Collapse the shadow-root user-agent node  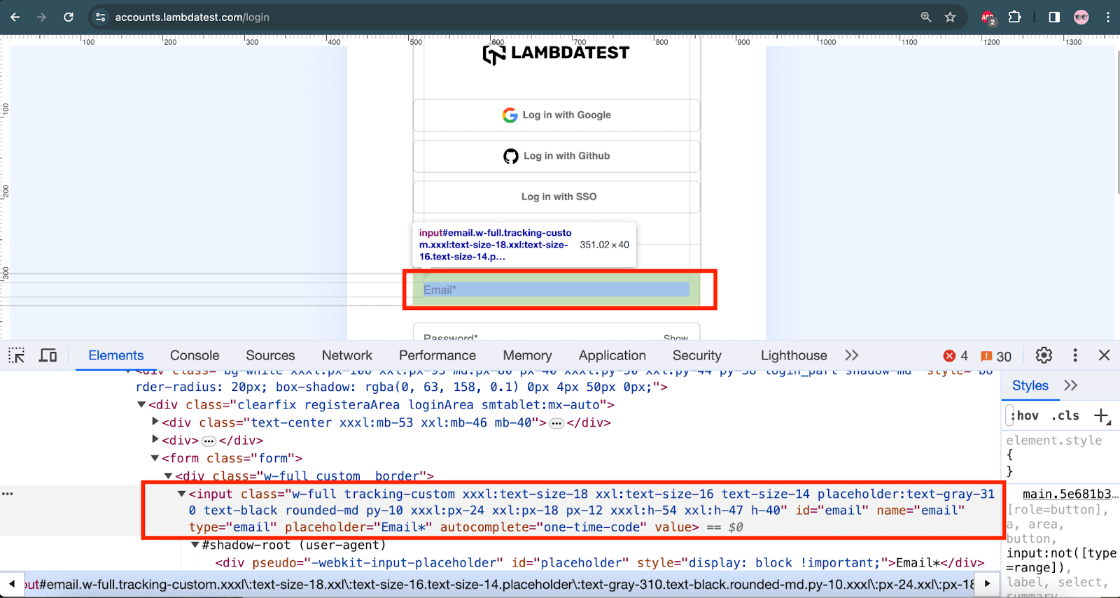(195, 545)
